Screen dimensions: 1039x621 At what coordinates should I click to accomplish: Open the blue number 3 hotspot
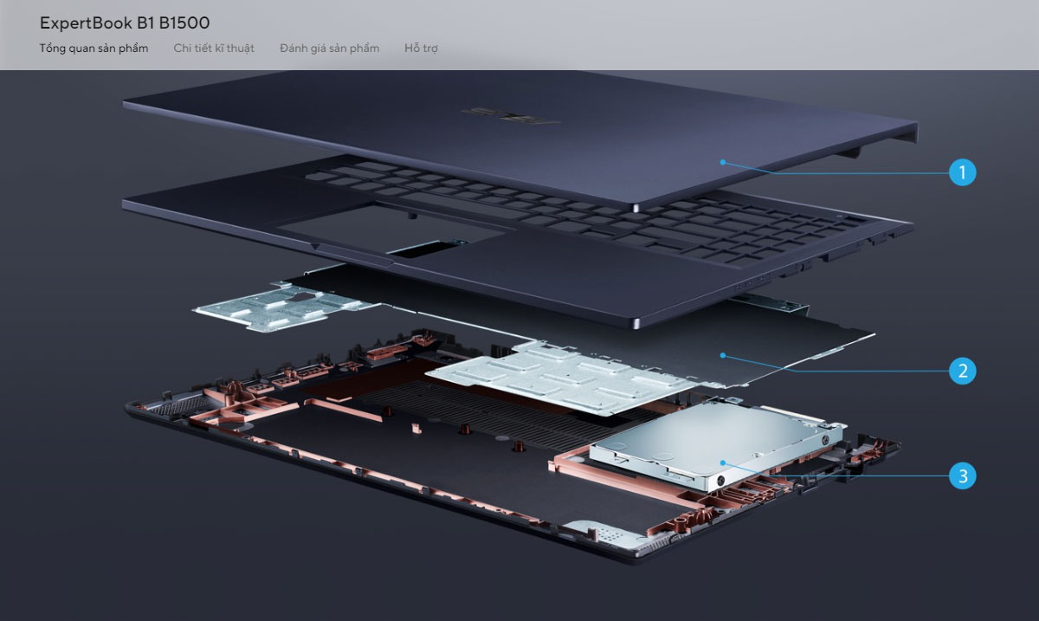click(x=962, y=475)
